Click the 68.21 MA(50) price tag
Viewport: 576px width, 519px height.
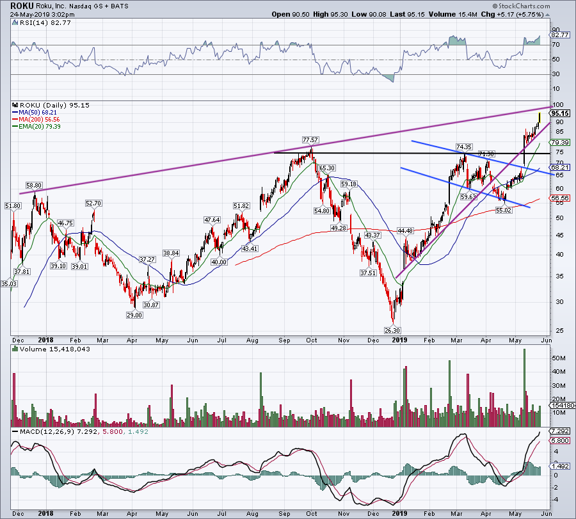tap(560, 167)
